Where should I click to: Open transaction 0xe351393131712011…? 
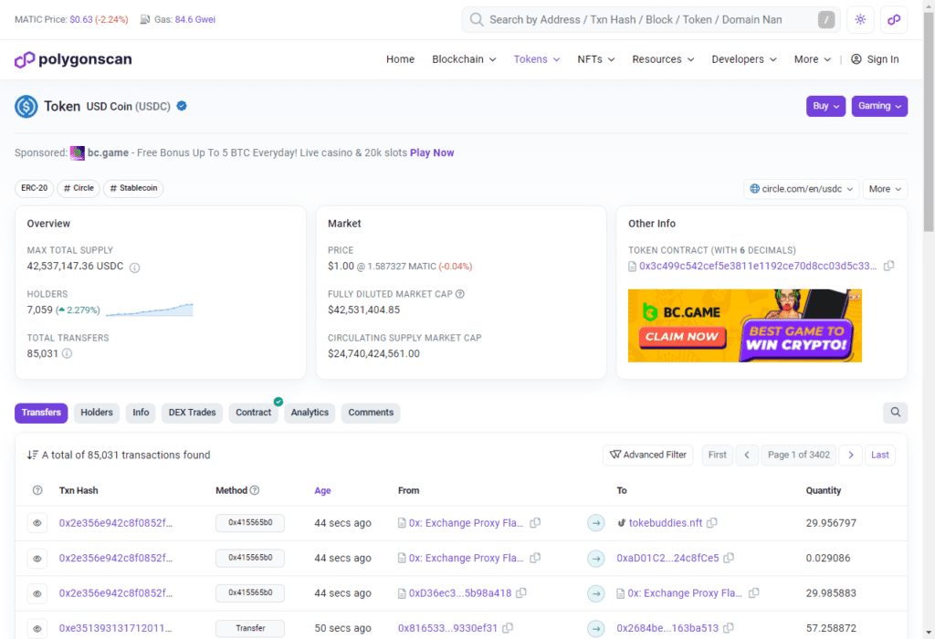coord(115,628)
